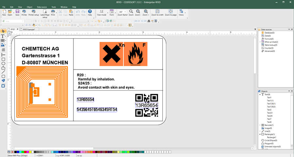
Task: Select the 5435645T6546345RT54 text object
Action: coord(97,110)
